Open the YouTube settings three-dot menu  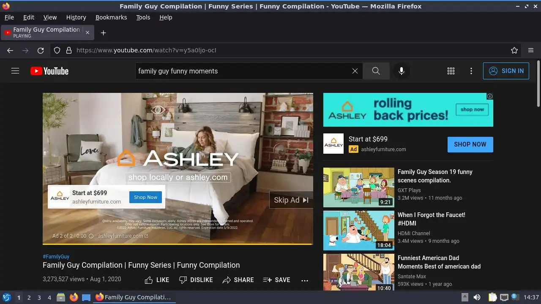coord(471,71)
